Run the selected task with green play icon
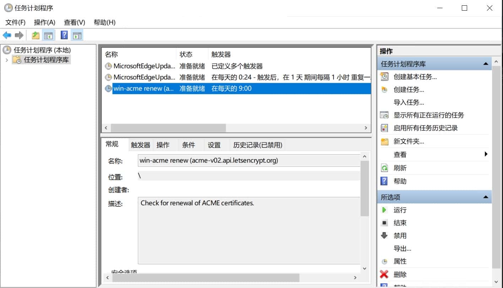This screenshot has width=503, height=288. click(384, 210)
